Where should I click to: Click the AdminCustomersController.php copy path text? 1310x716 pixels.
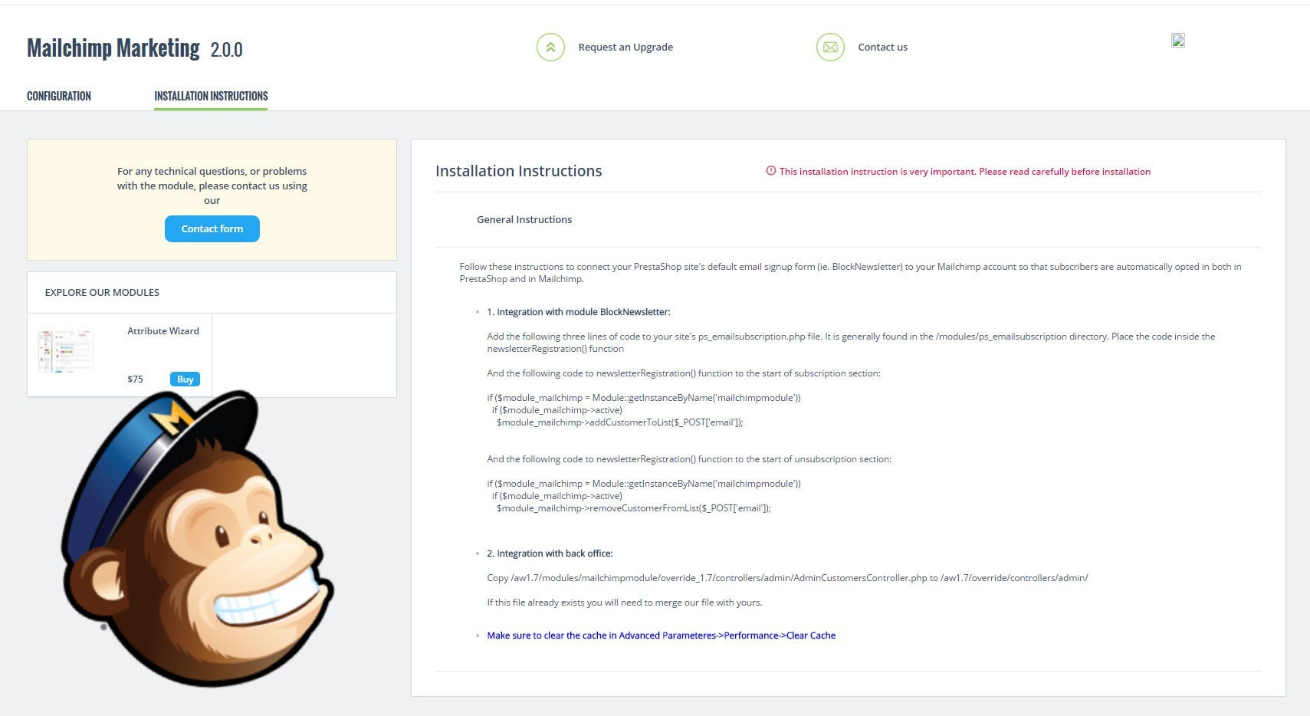787,578
